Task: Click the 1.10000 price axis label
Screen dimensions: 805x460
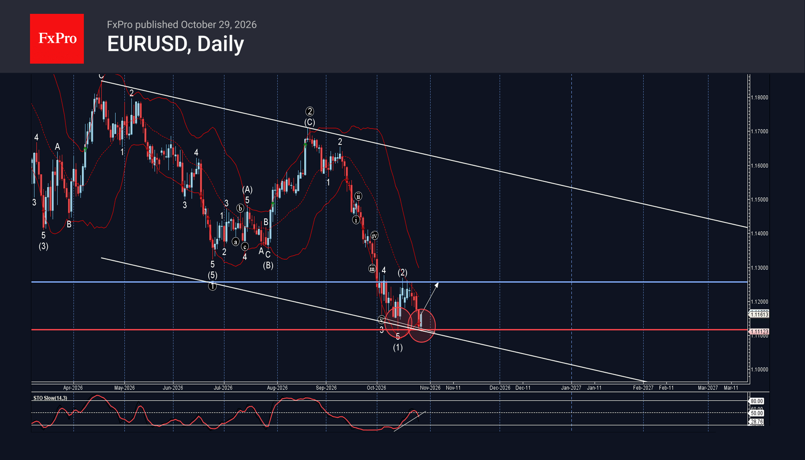Action: [x=760, y=370]
